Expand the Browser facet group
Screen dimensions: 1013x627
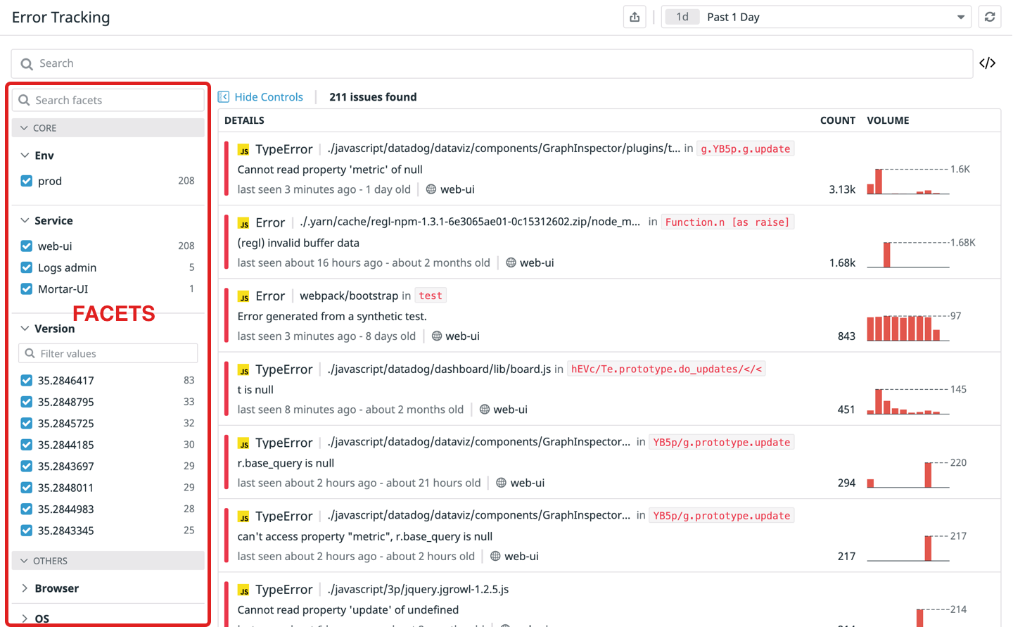pyautogui.click(x=25, y=588)
